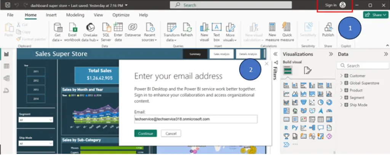Connect to SQL Server source
Viewport: 390px width, 155px height.
tap(106, 32)
